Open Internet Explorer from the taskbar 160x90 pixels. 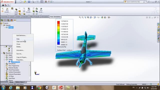(10, 88)
